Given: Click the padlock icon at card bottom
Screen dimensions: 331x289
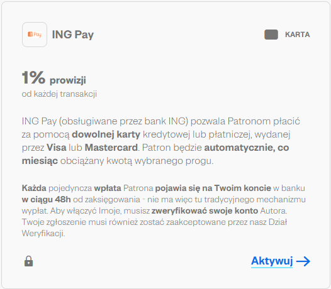Looking at the screenshot, I should click(x=29, y=261).
